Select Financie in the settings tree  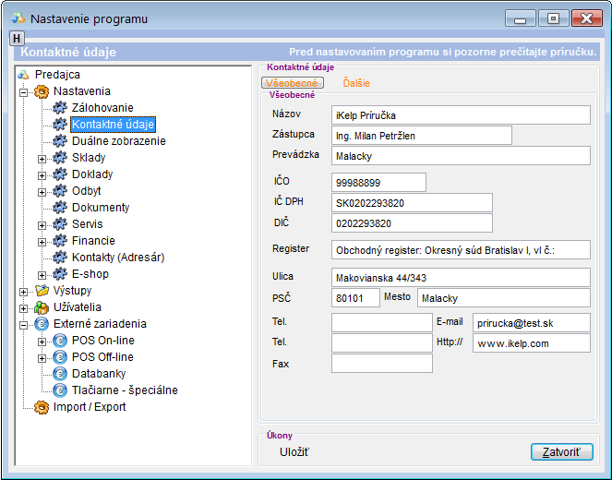click(x=93, y=241)
